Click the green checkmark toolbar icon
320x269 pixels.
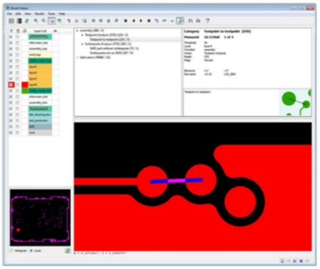pyautogui.click(x=172, y=21)
